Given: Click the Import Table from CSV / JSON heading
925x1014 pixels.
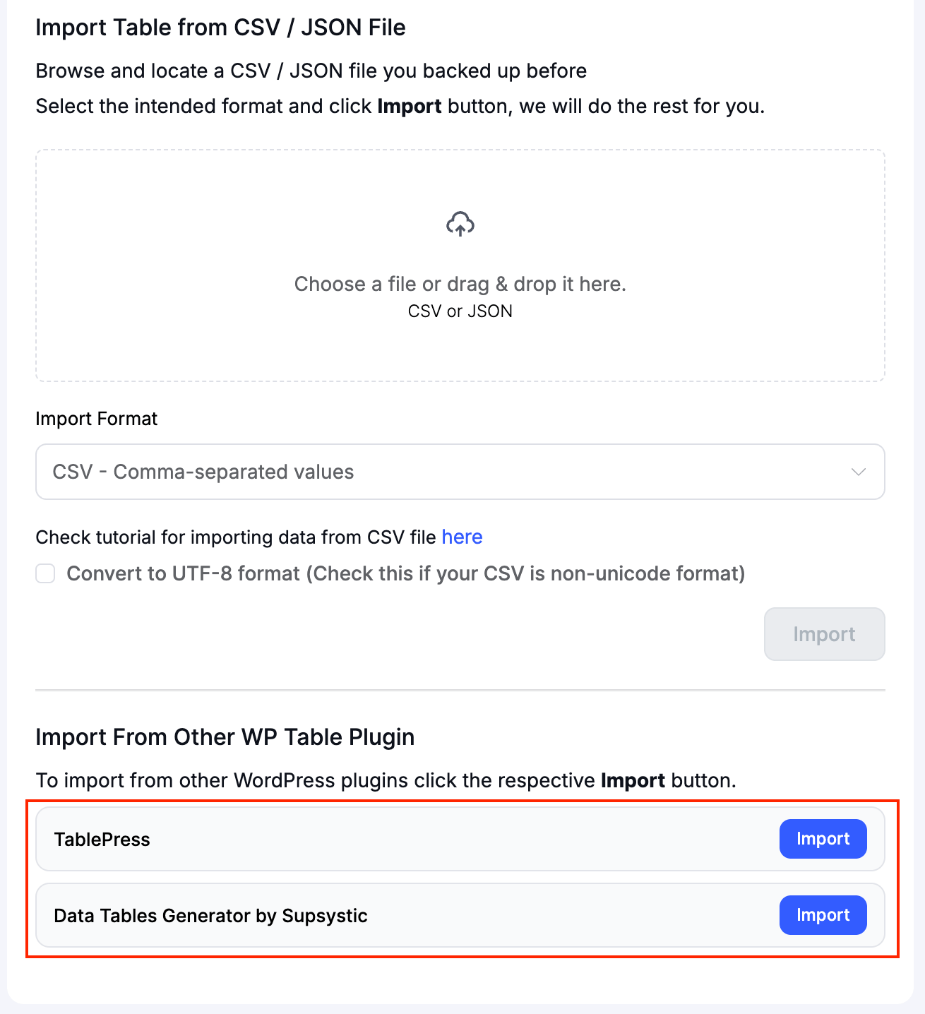Looking at the screenshot, I should [x=221, y=27].
